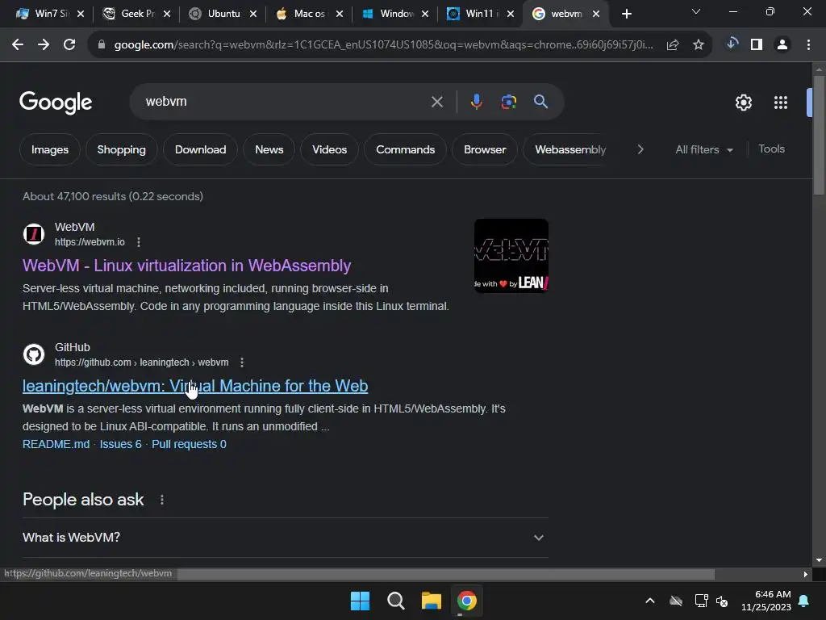Open the Windows Start menu

[x=361, y=601]
